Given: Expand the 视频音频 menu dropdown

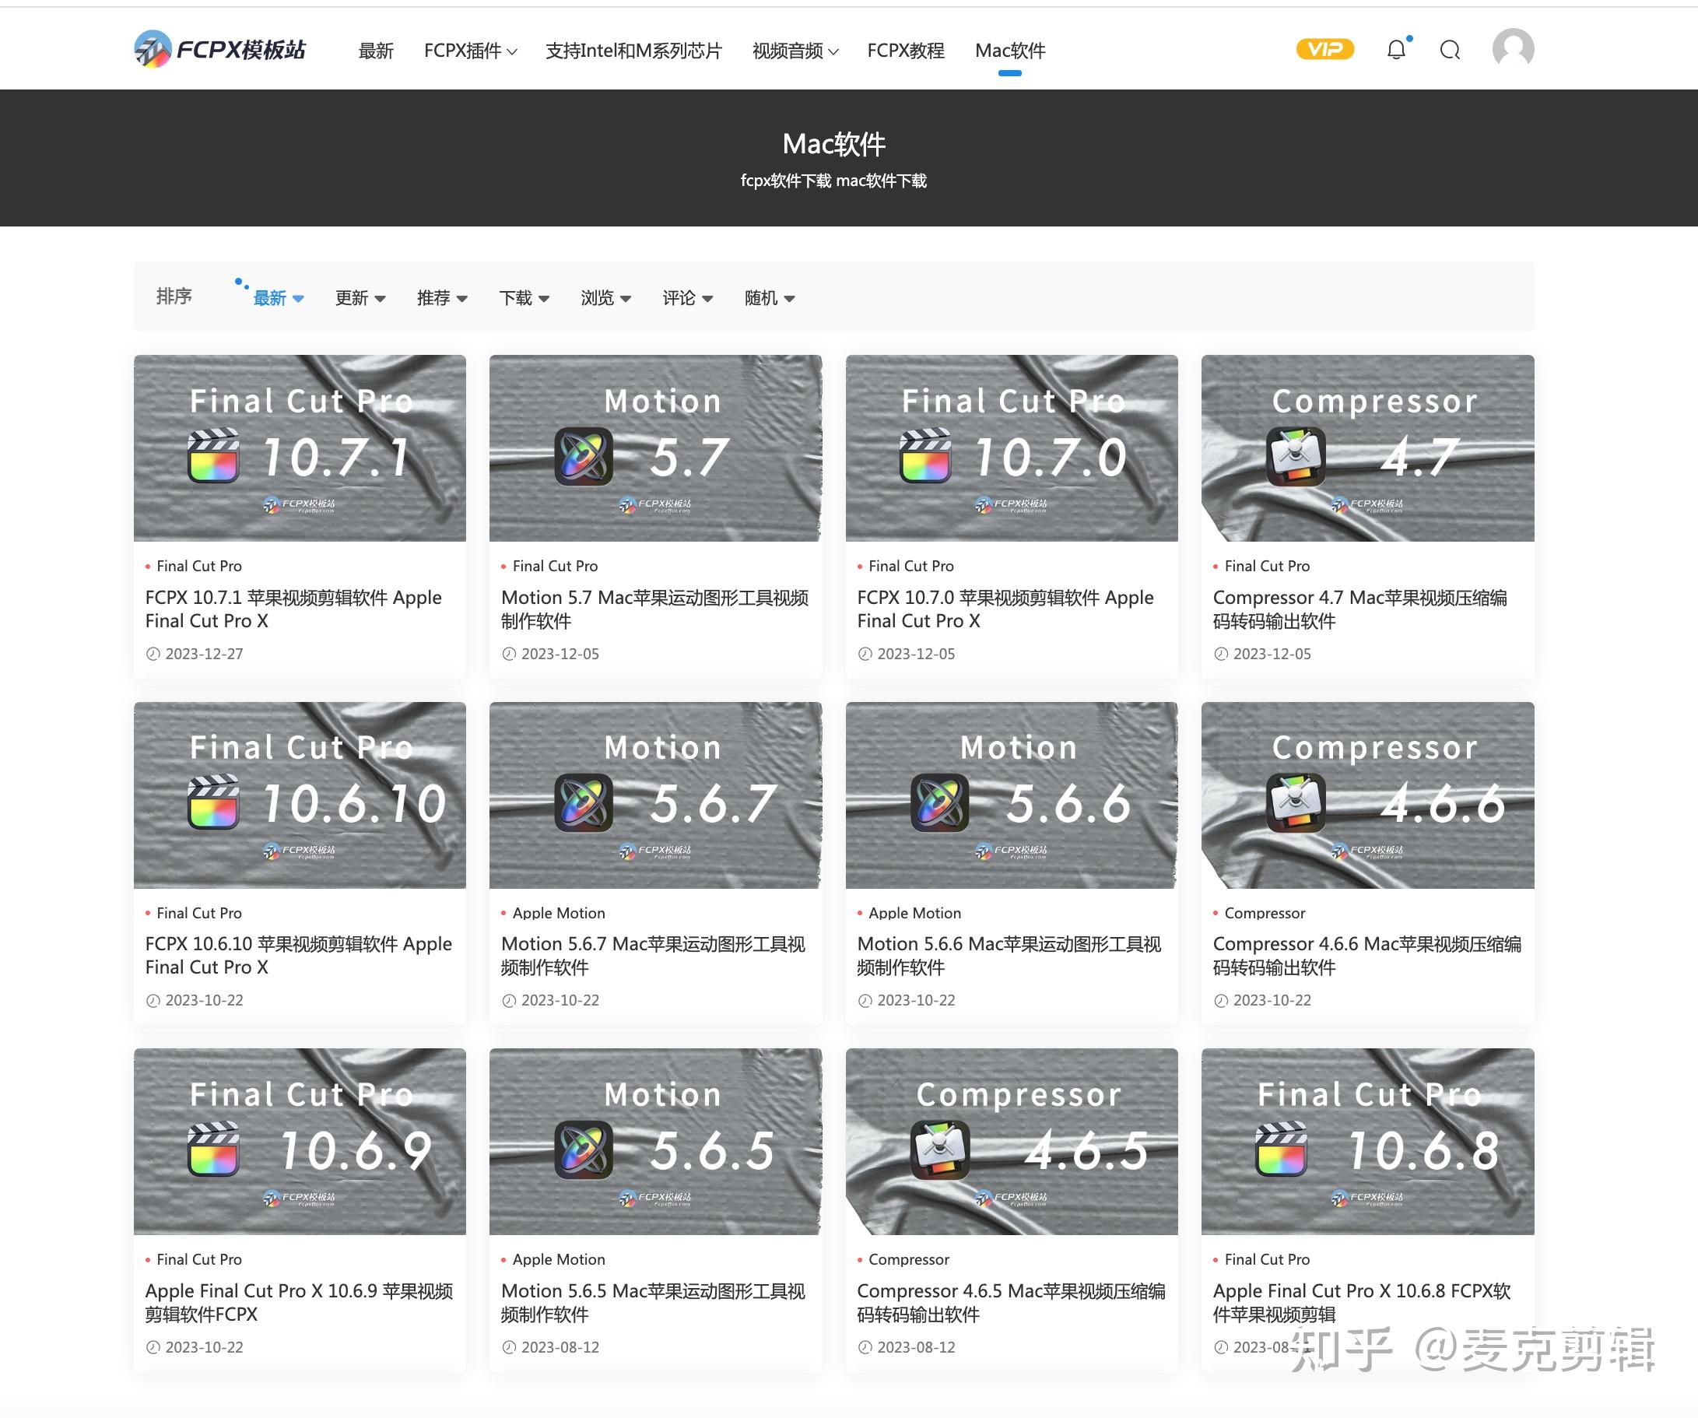Looking at the screenshot, I should [795, 51].
